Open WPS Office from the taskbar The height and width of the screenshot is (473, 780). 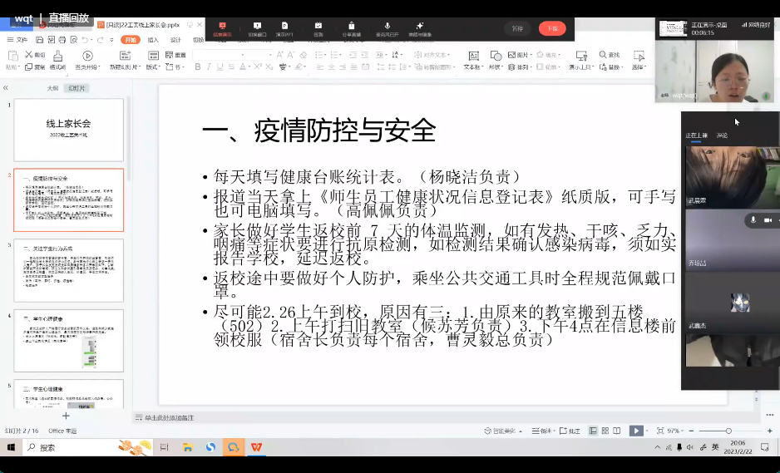pos(256,447)
